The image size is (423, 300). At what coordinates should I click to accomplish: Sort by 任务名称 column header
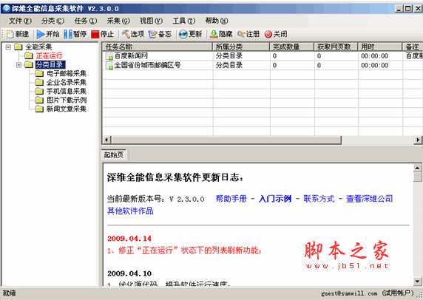pyautogui.click(x=158, y=47)
